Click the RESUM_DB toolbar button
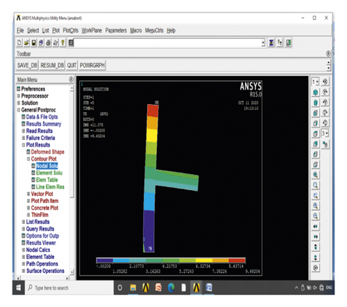The width and height of the screenshot is (347, 307). pos(52,65)
